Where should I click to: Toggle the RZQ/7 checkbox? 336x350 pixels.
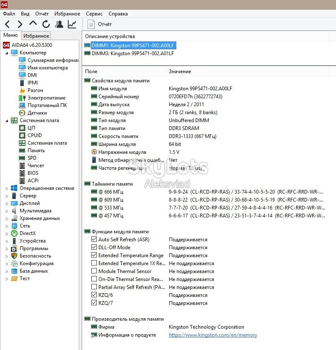(x=94, y=303)
